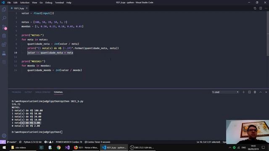Select the Terminal panel tab
The height and width of the screenshot is (151, 269).
[58, 92]
